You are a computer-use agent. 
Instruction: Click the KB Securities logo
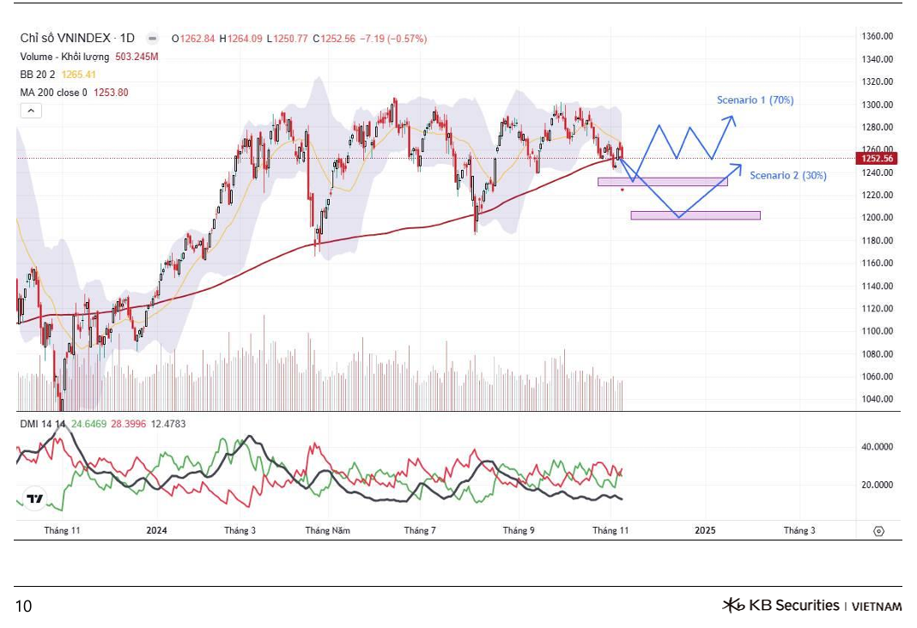[811, 606]
